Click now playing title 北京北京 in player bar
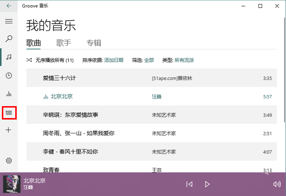This screenshot has height=196, width=286. click(34, 181)
